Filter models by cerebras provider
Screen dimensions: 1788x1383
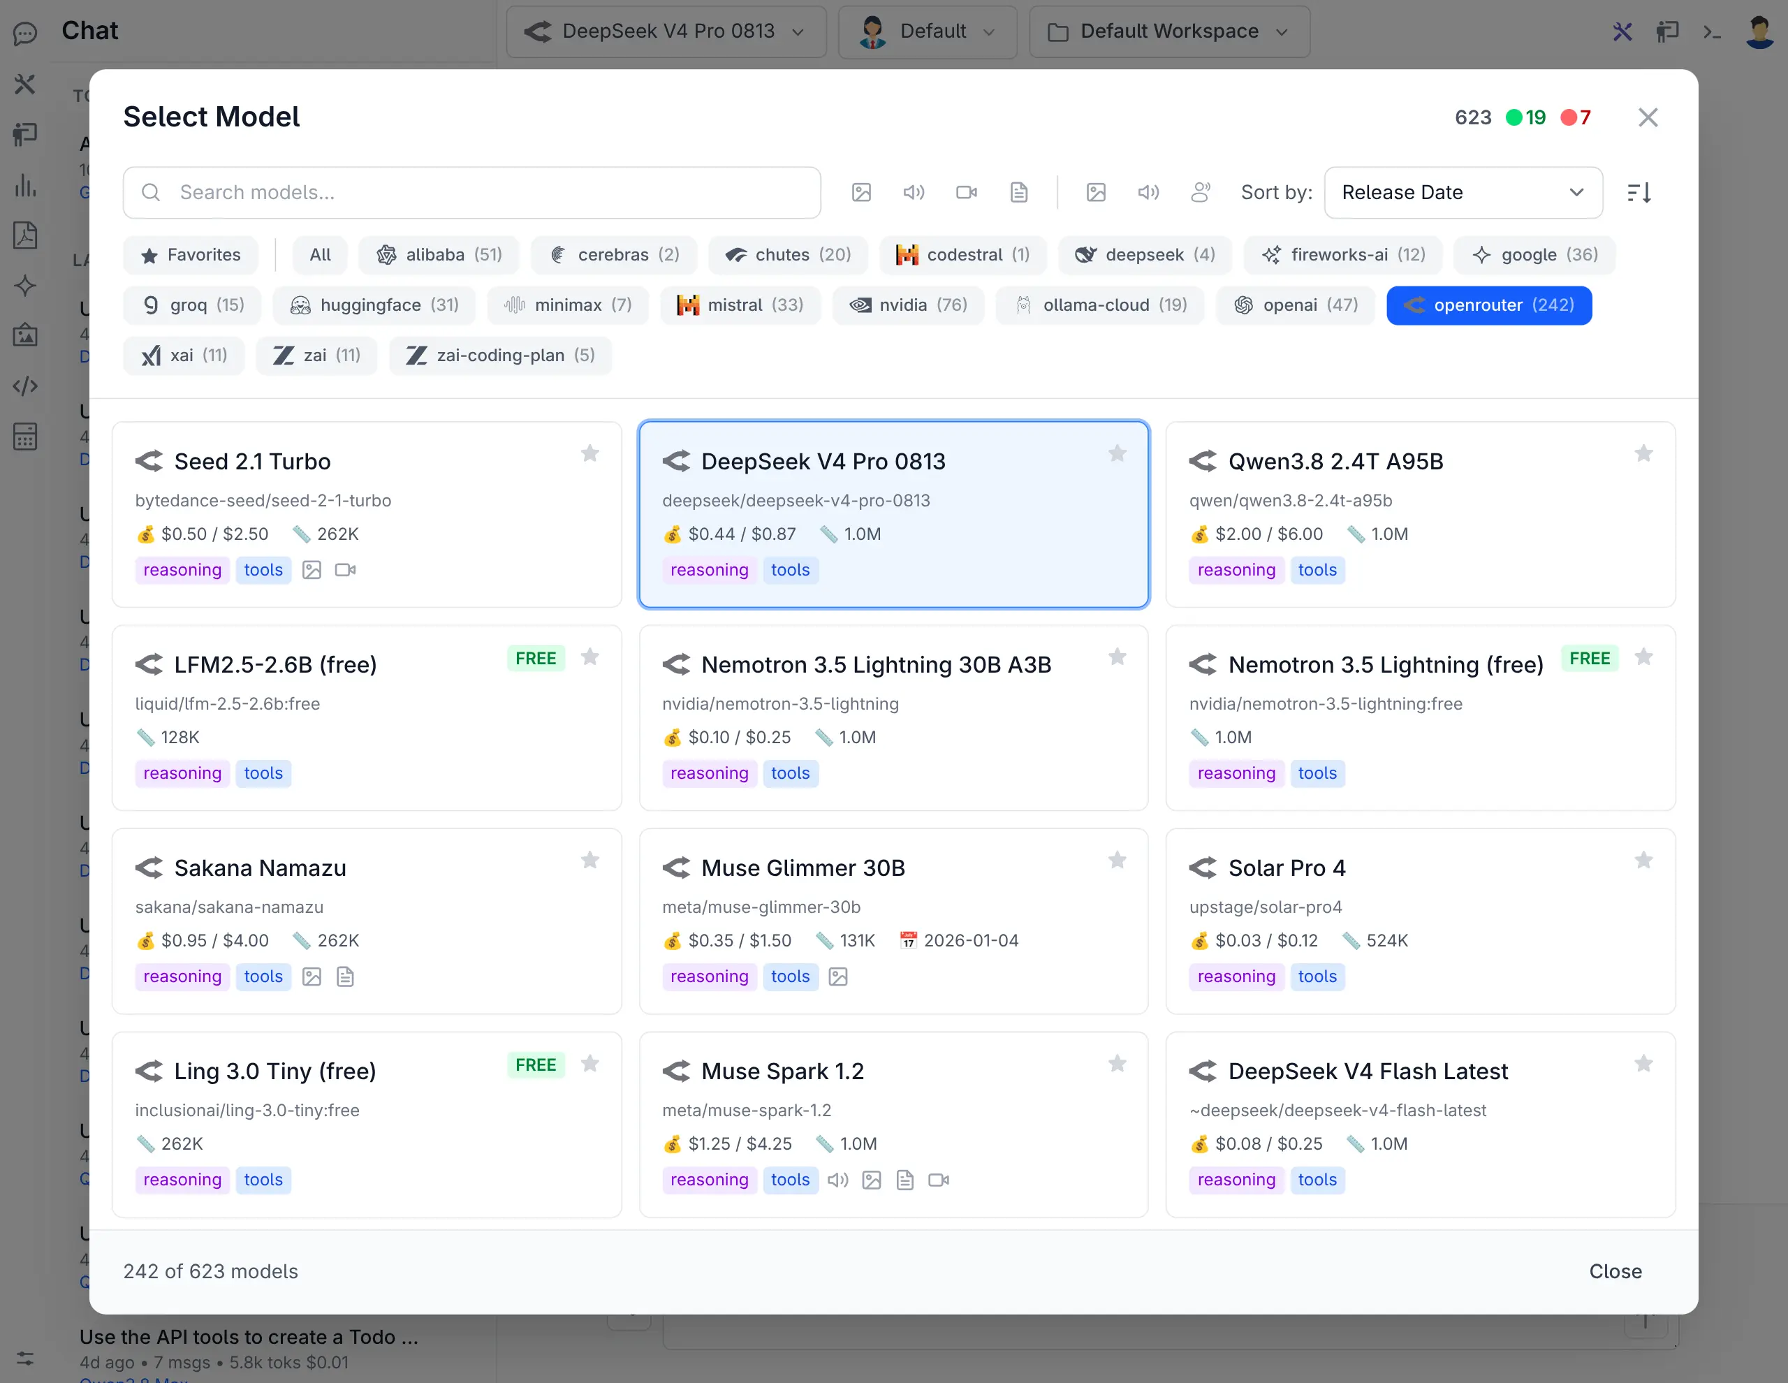click(x=614, y=255)
